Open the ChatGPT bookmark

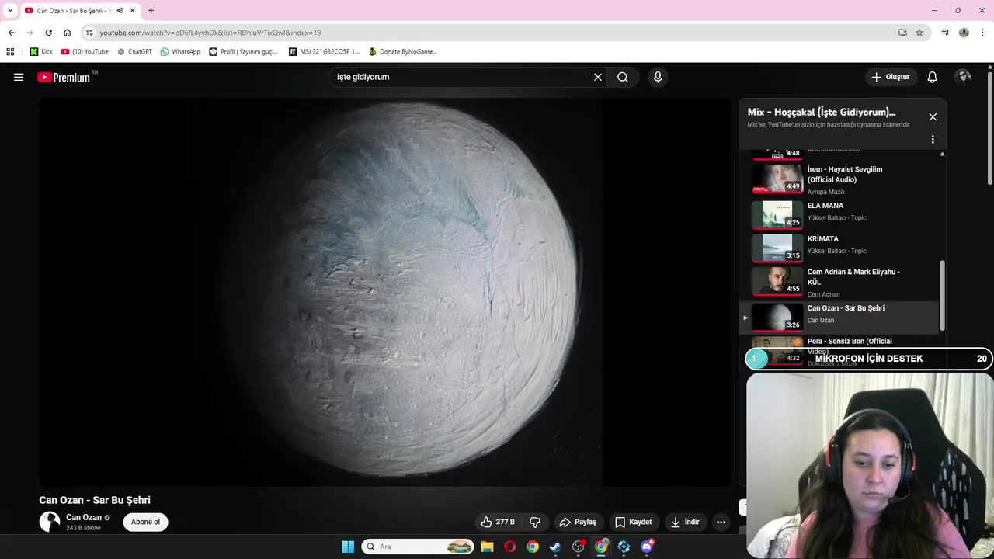tap(134, 52)
